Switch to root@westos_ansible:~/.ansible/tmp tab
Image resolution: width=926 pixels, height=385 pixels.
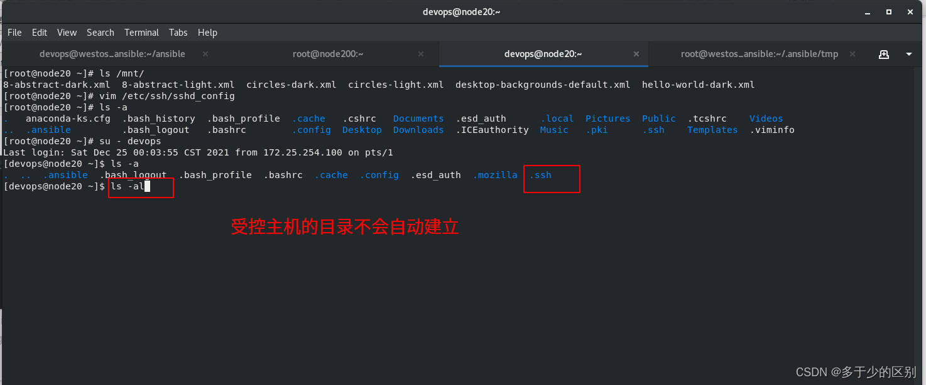click(760, 54)
